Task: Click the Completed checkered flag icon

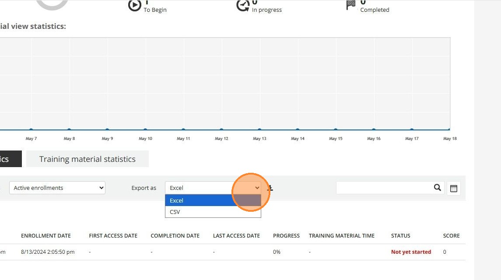Action: pos(351,5)
